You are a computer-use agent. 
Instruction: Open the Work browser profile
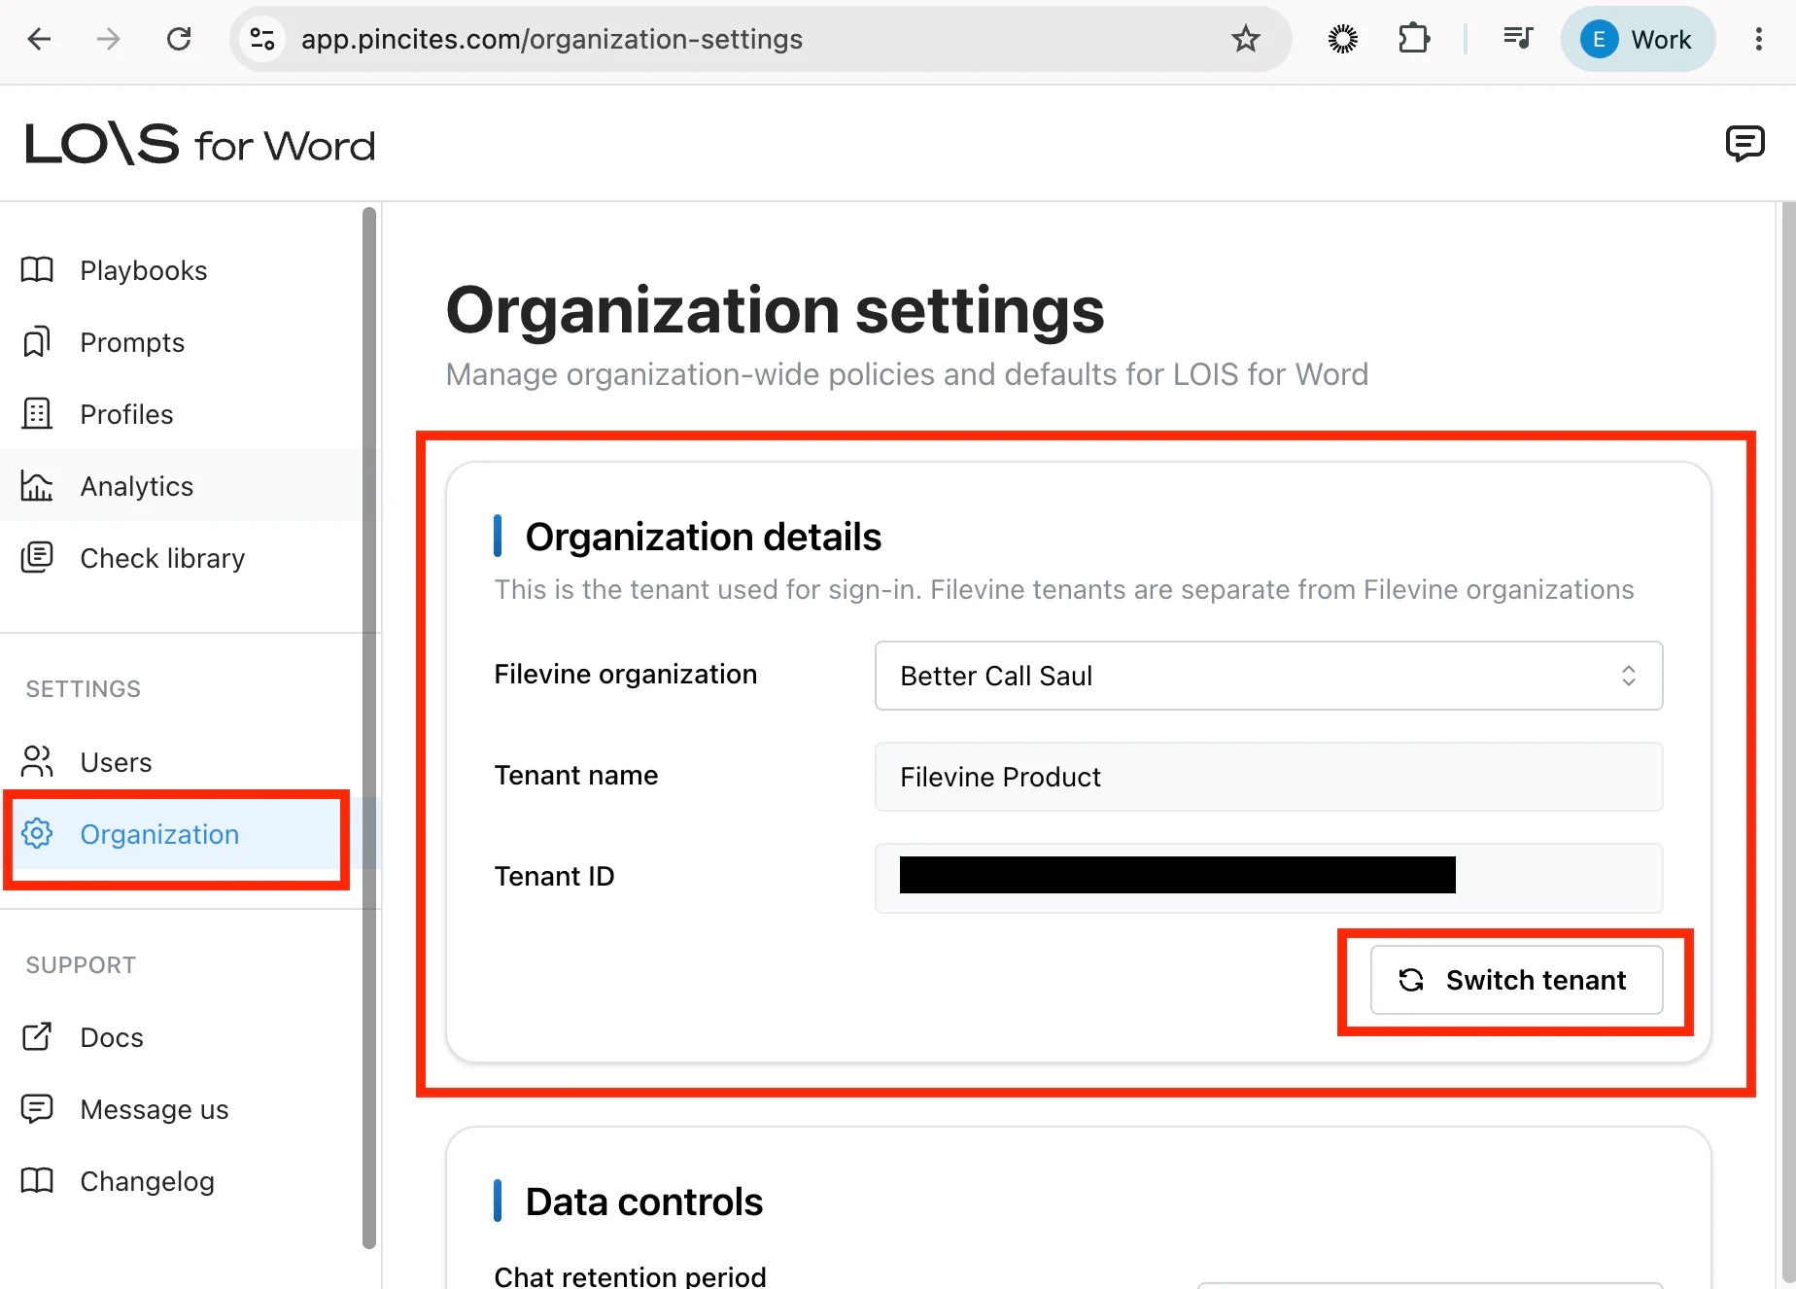click(1638, 39)
